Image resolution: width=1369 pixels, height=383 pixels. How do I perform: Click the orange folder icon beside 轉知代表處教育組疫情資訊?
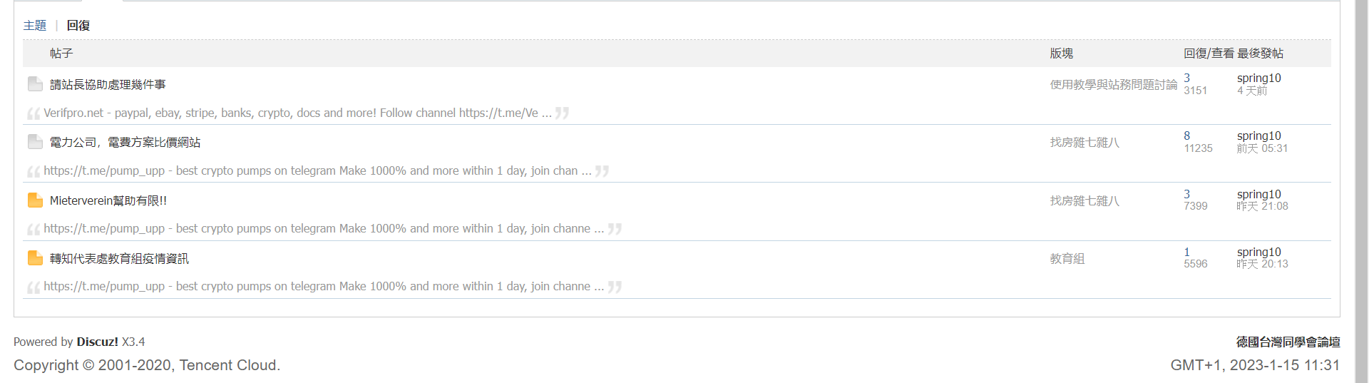pyautogui.click(x=35, y=258)
